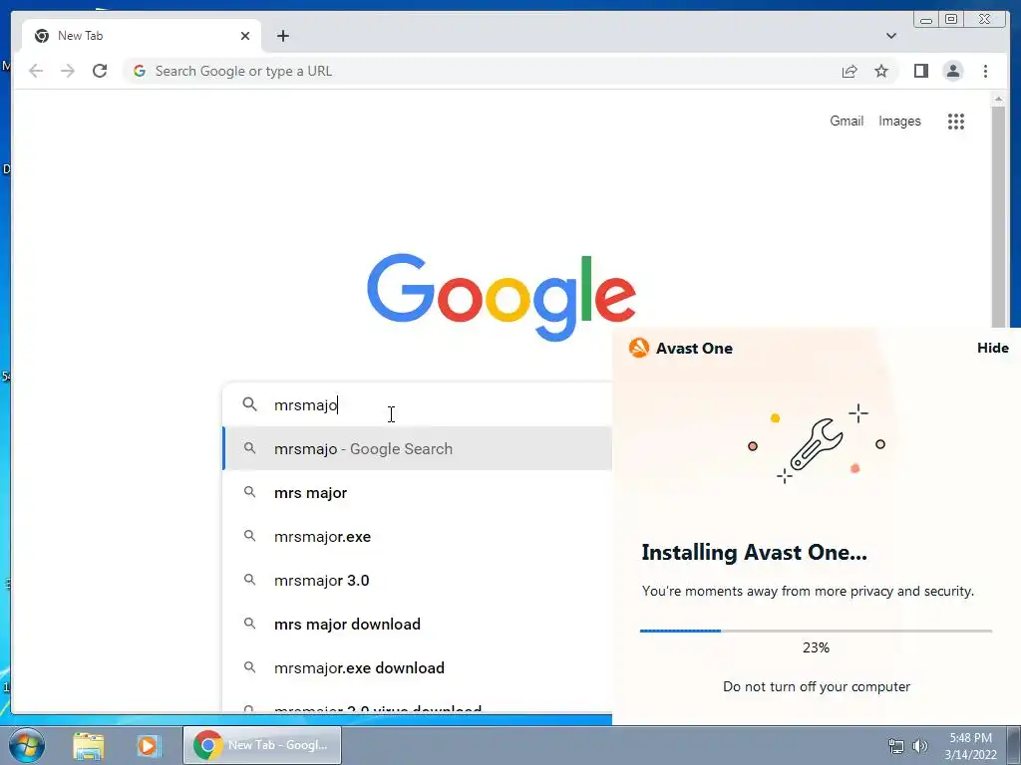Click the volume speaker tray icon
Image resolution: width=1021 pixels, height=765 pixels.
point(920,746)
